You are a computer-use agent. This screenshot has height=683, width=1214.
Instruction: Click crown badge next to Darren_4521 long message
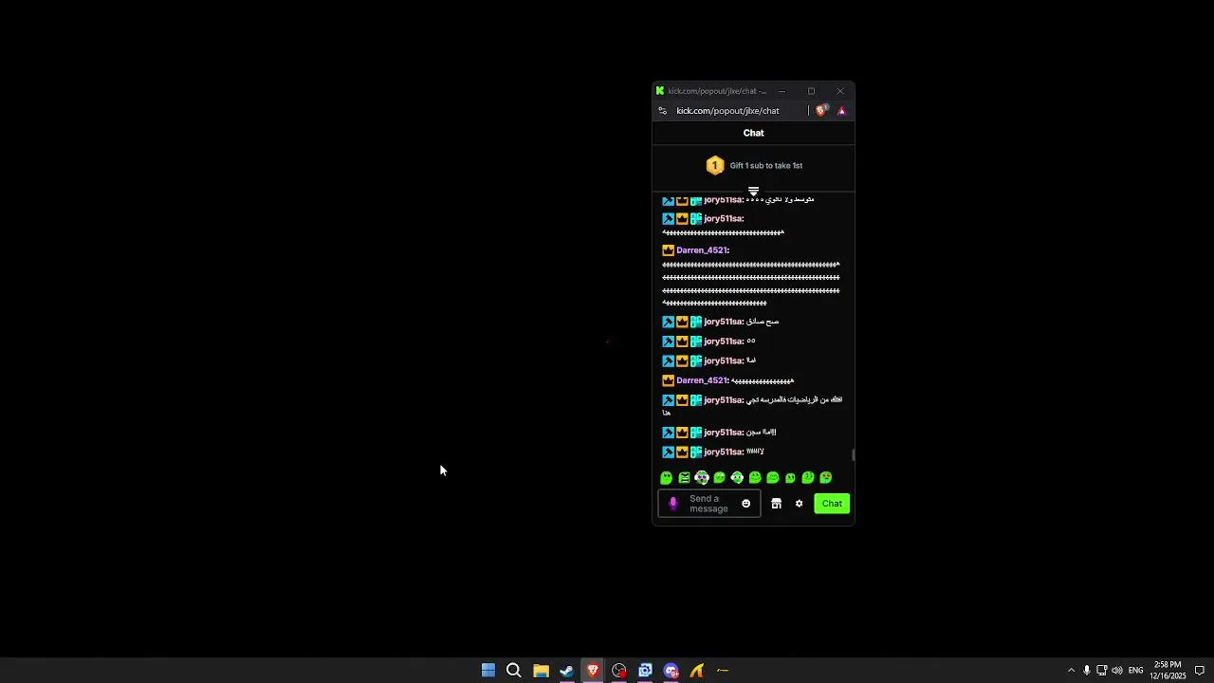(668, 250)
